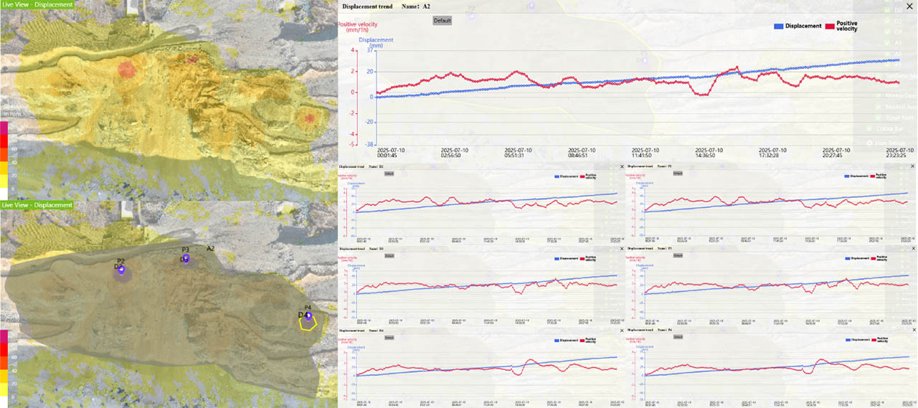Screen dimensions: 918x408
Task: Close the D3 displacement trend panel
Action: [x=622, y=248]
